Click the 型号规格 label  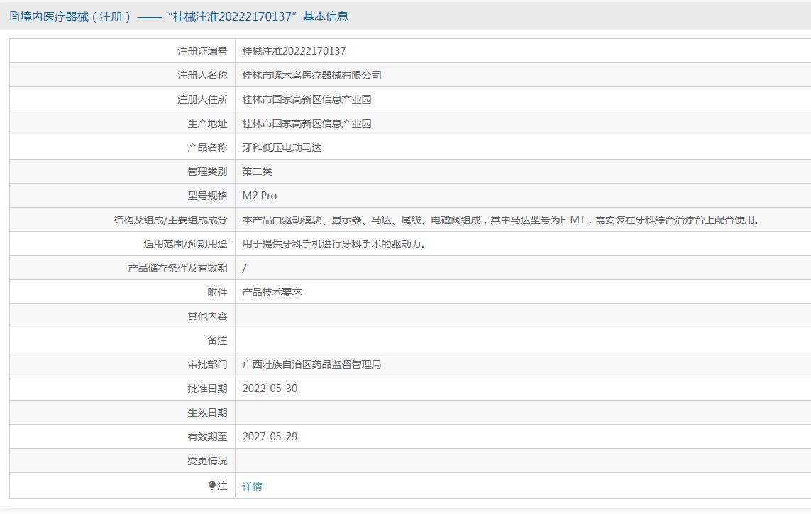point(207,196)
